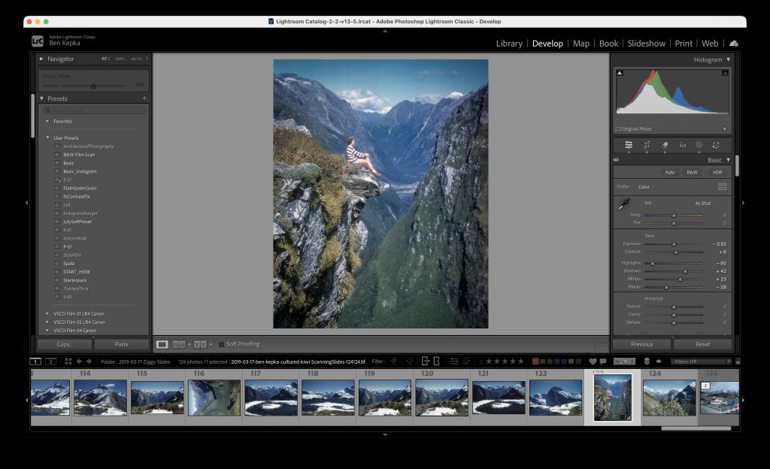Toggle Soft Proofing checkbox
This screenshot has height=469, width=770.
pos(221,344)
